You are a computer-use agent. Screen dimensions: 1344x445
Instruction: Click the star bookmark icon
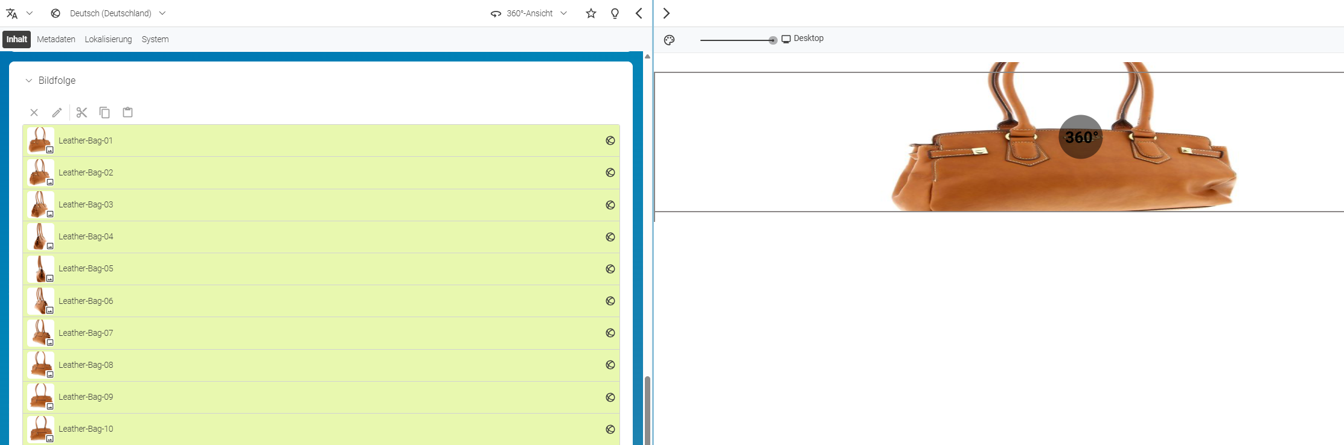tap(591, 13)
